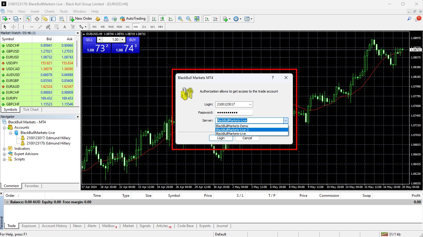Expand Indicators node in Navigator

[x=5, y=149]
